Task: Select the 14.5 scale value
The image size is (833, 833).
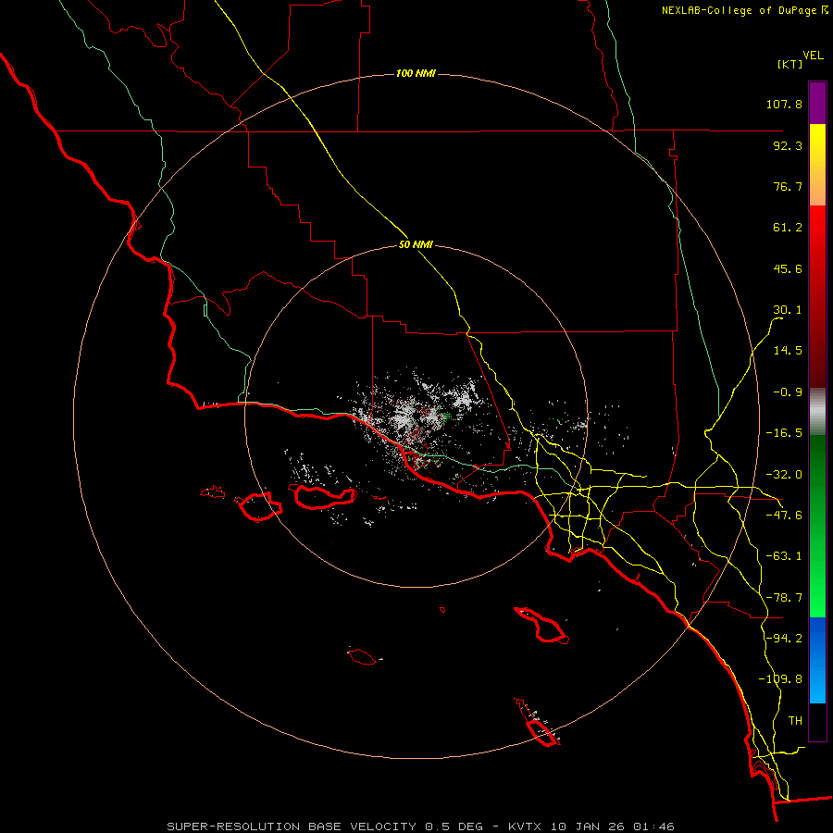Action: (788, 351)
